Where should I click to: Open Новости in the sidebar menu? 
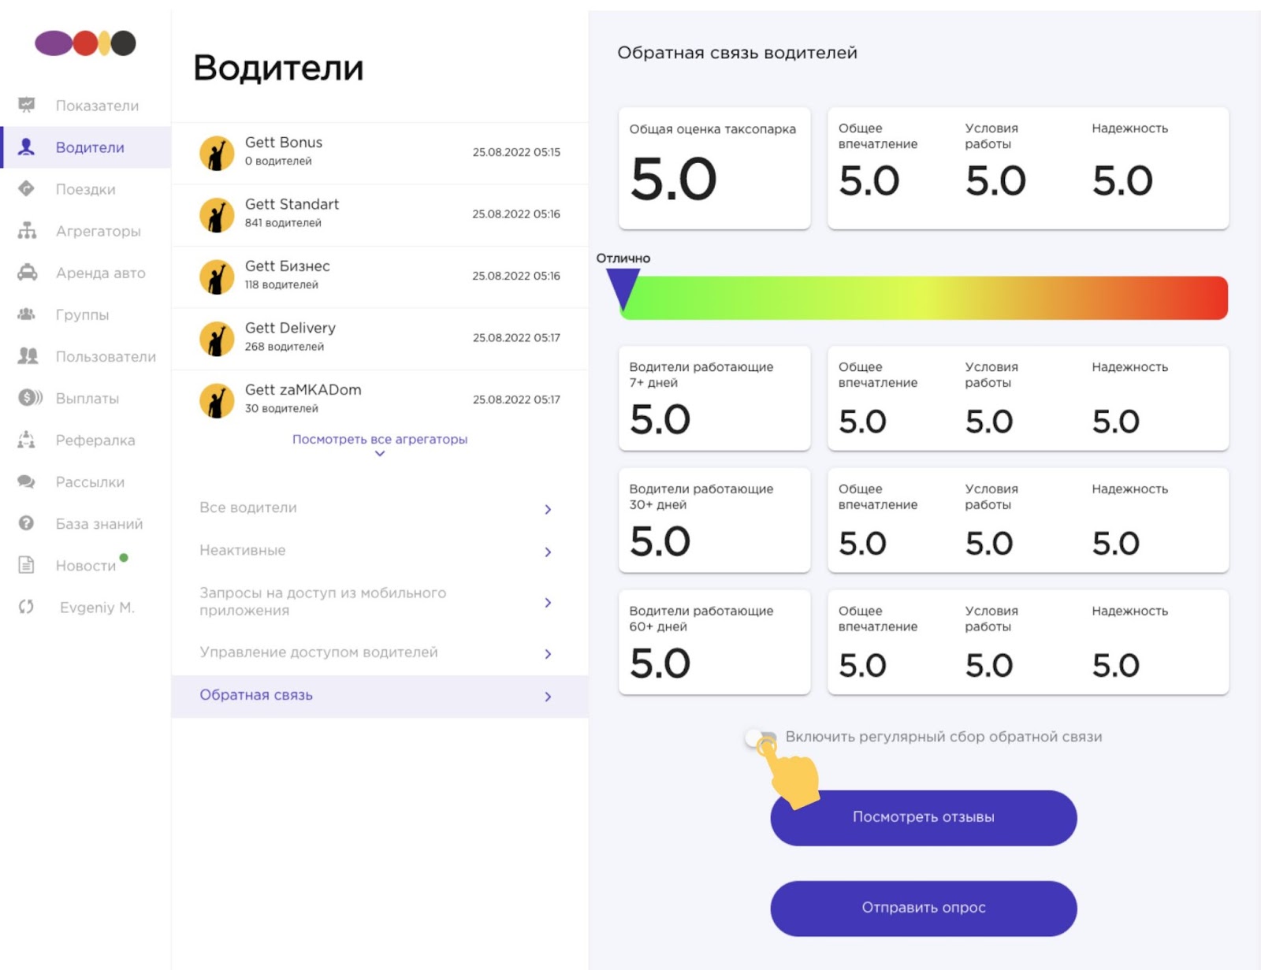[x=86, y=565]
